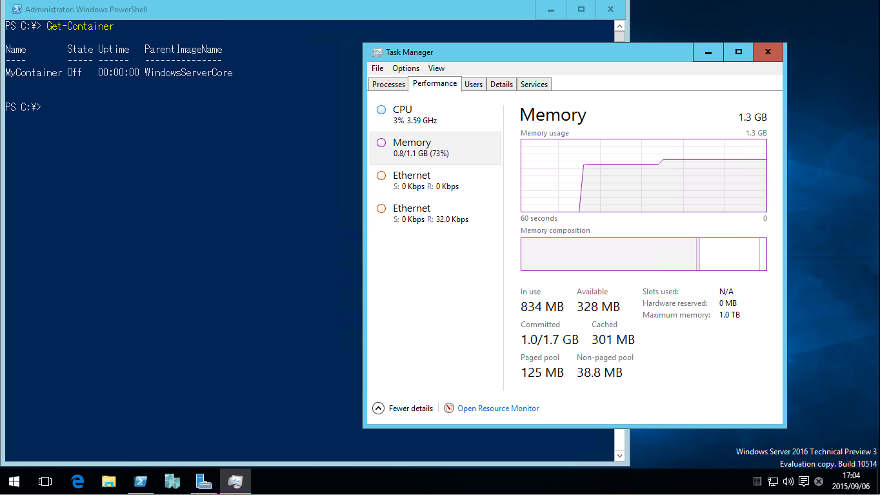
Task: Click the Paged pool 125 MB value
Action: [542, 372]
